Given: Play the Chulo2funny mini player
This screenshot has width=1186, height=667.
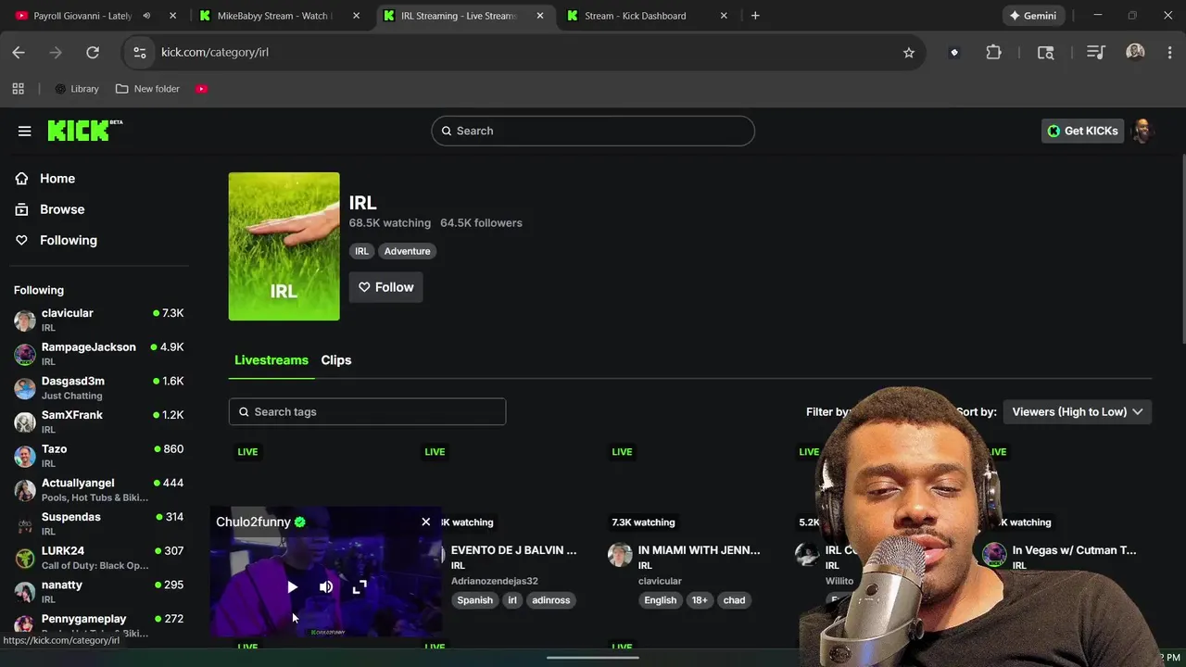Looking at the screenshot, I should (293, 586).
